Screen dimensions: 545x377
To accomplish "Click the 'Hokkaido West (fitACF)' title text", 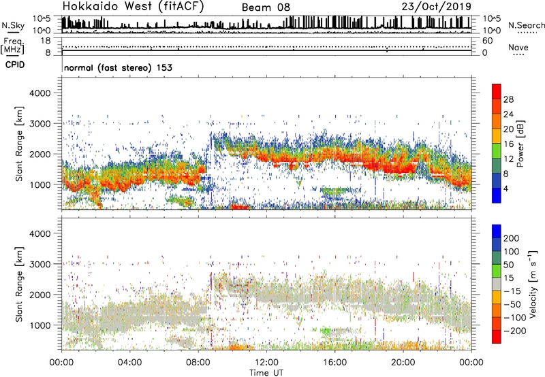I will (133, 6).
